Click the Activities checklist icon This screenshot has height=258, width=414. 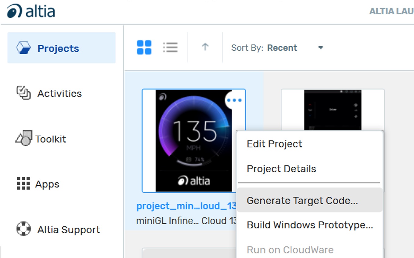[x=23, y=93]
